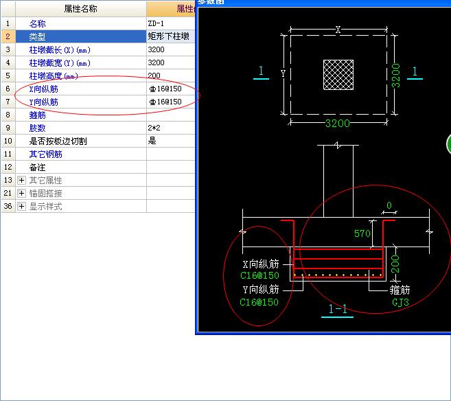Image resolution: width=451 pixels, height=401 pixels.
Task: Click the X向纵筋 C16@150 diagram value
Action: tap(259, 275)
